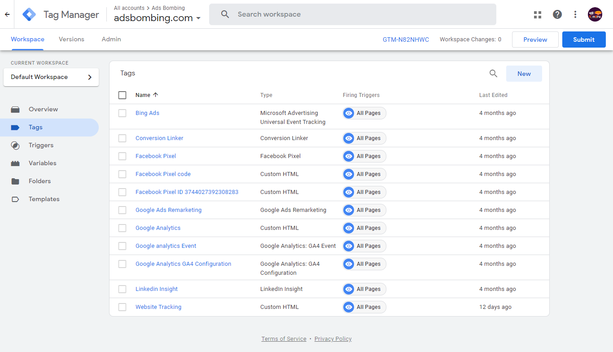This screenshot has height=352, width=613.
Task: Switch to the Versions tab
Action: (x=71, y=39)
